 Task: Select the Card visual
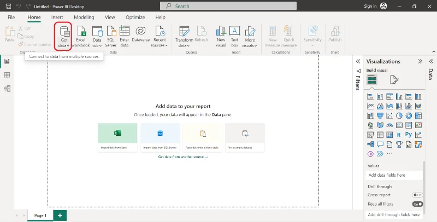pos(399,125)
